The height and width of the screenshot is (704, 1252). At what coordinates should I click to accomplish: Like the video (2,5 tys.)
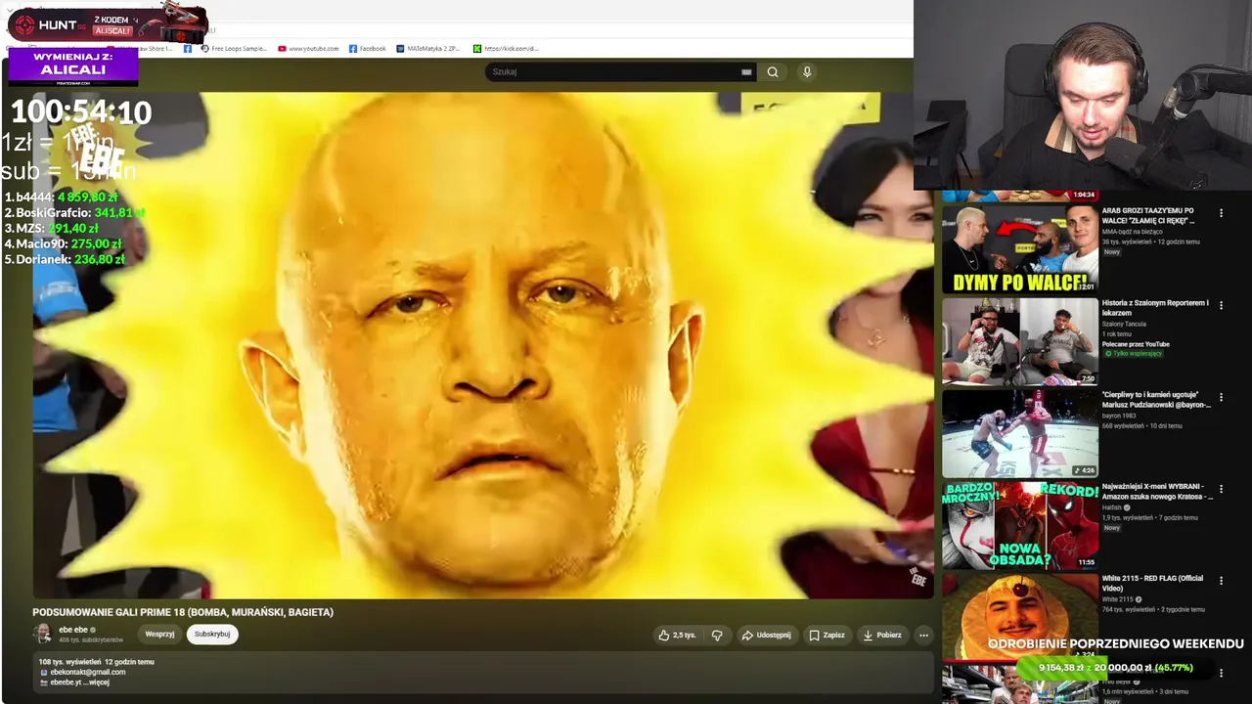pyautogui.click(x=677, y=635)
